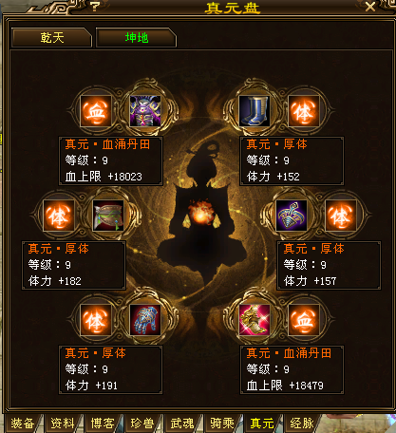Click the belt equipment icon
This screenshot has height=433, width=396.
point(108,216)
